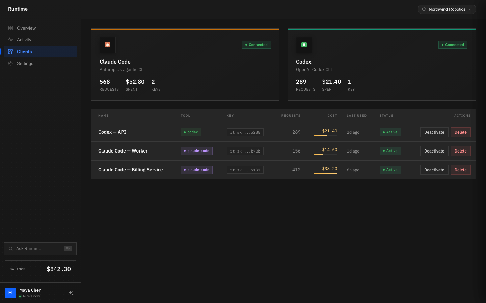The height and width of the screenshot is (303, 486).
Task: Click key rt_sk_...a238
Action: pyautogui.click(x=245, y=132)
